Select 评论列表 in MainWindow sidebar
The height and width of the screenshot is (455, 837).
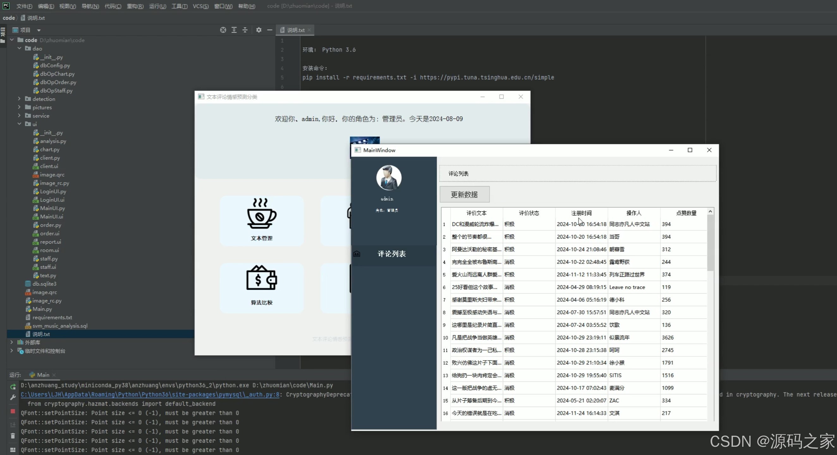[394, 254]
